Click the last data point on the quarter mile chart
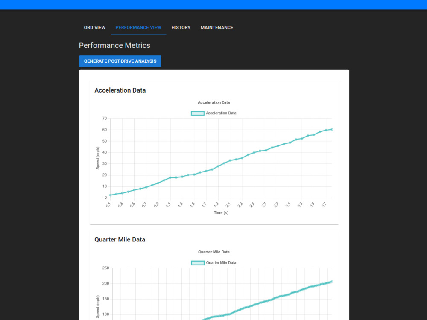Viewport: 427px width, 320px height. coord(332,282)
